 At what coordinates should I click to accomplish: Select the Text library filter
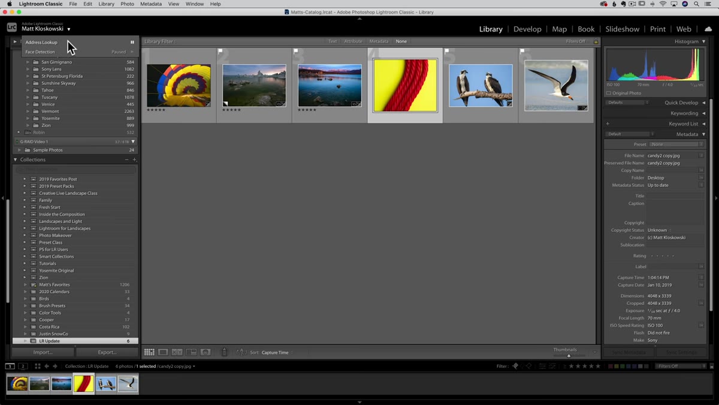[333, 41]
